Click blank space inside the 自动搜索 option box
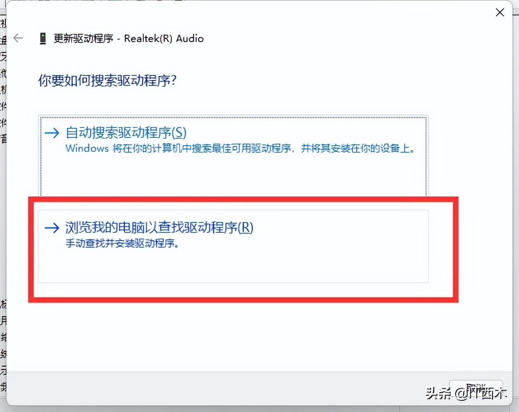 pyautogui.click(x=233, y=175)
